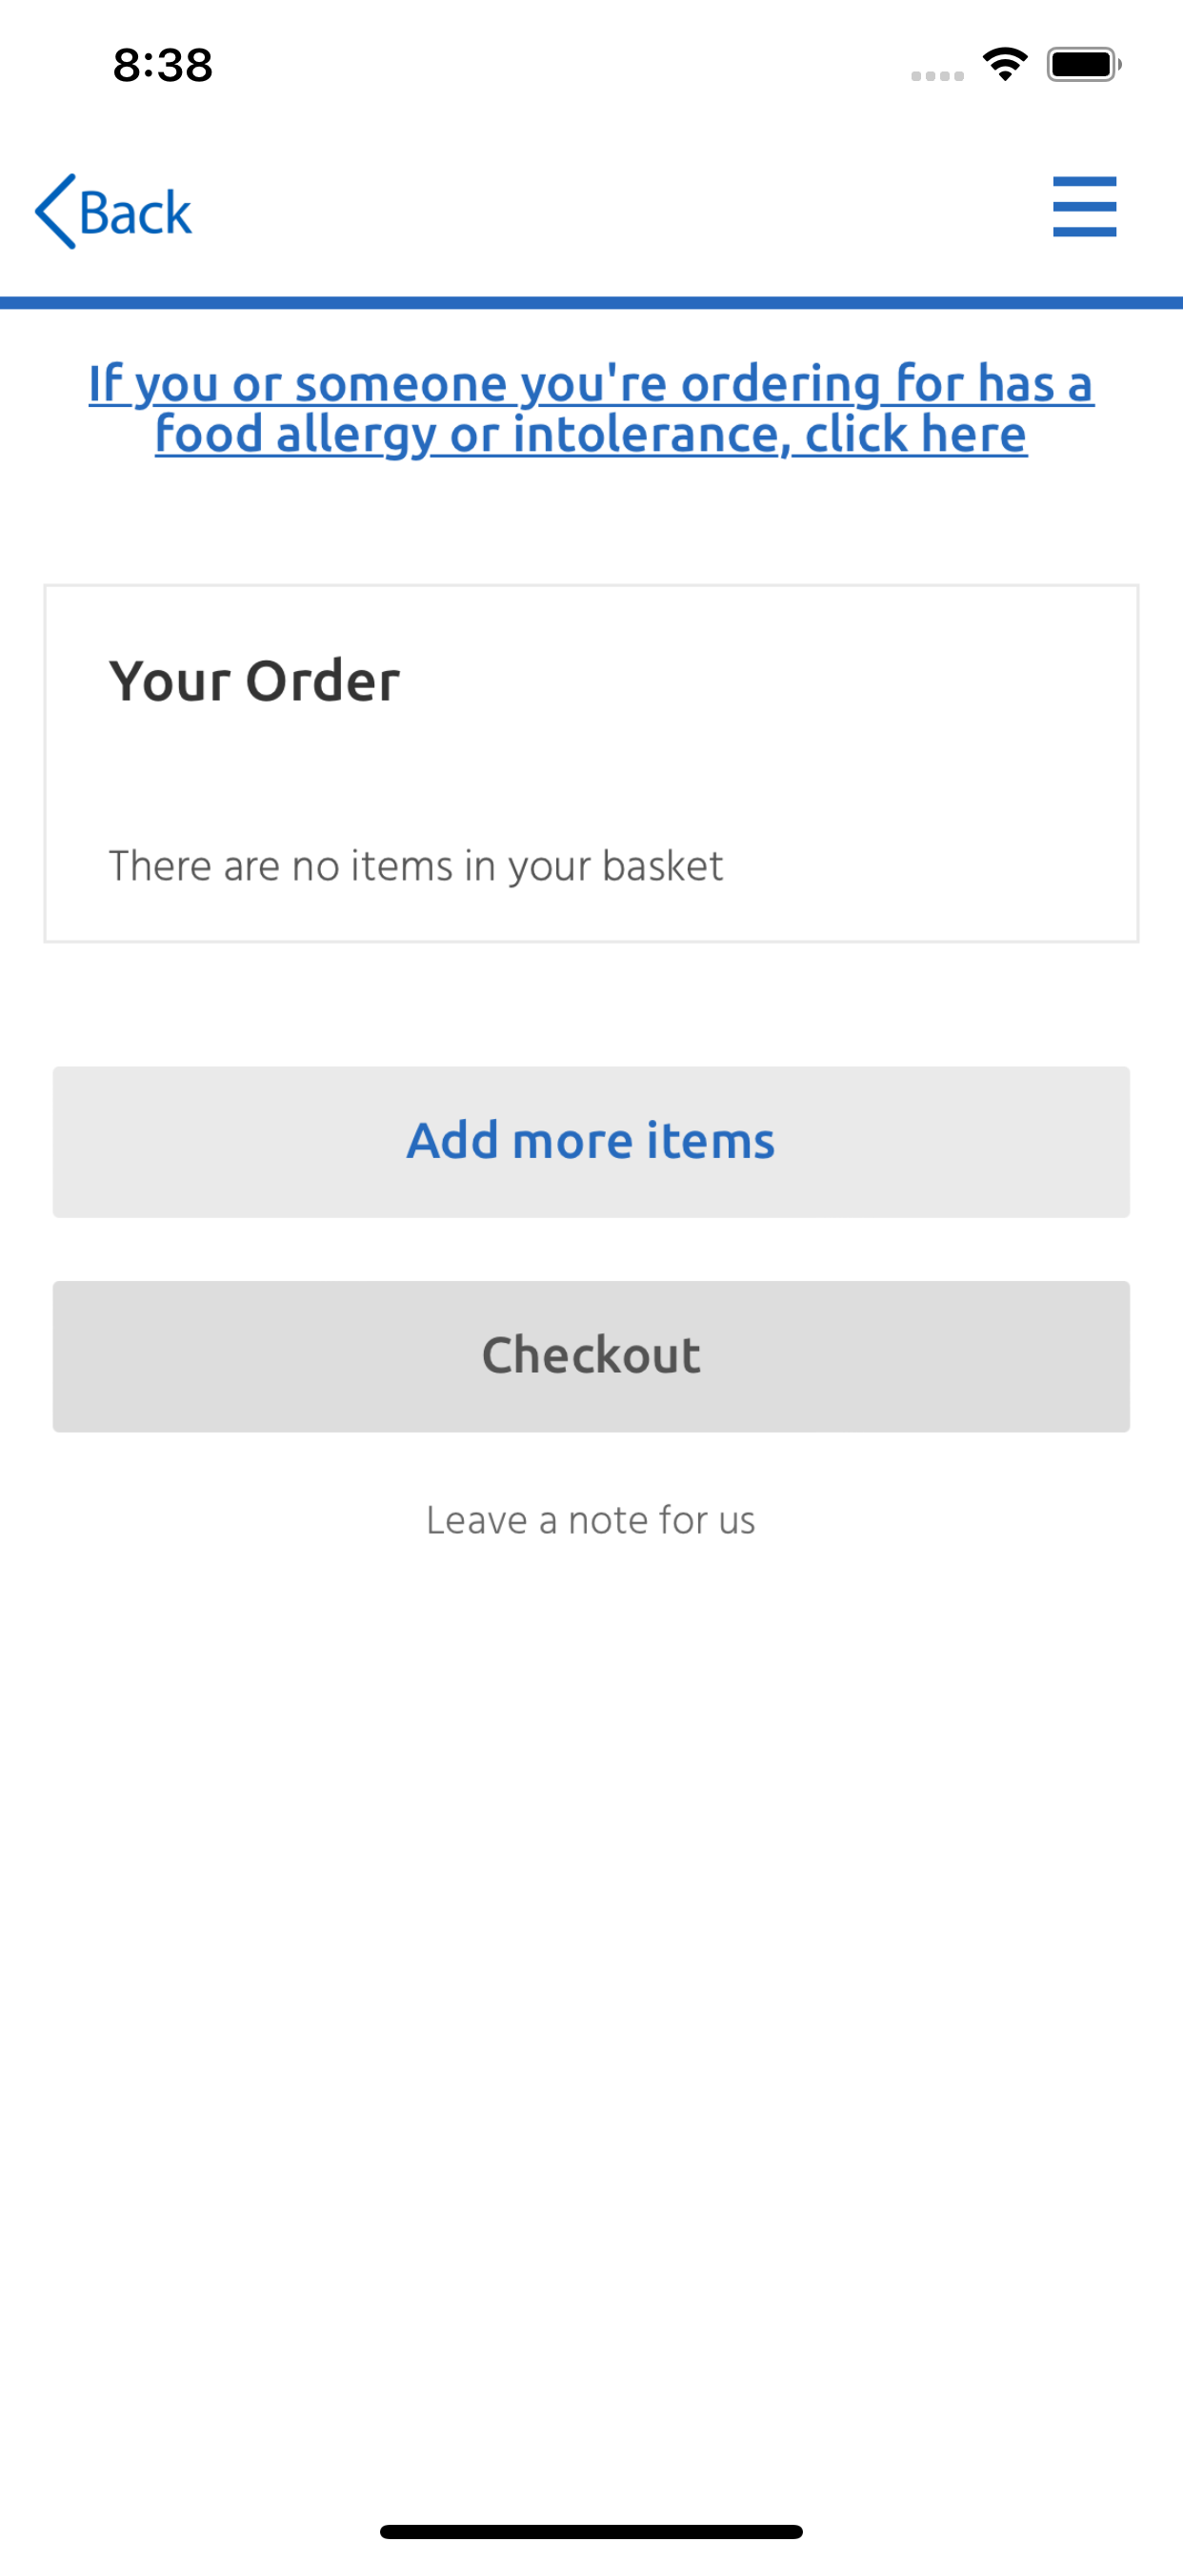The width and height of the screenshot is (1183, 2562).
Task: Tap the 'Your Order' heading
Action: [x=254, y=681]
